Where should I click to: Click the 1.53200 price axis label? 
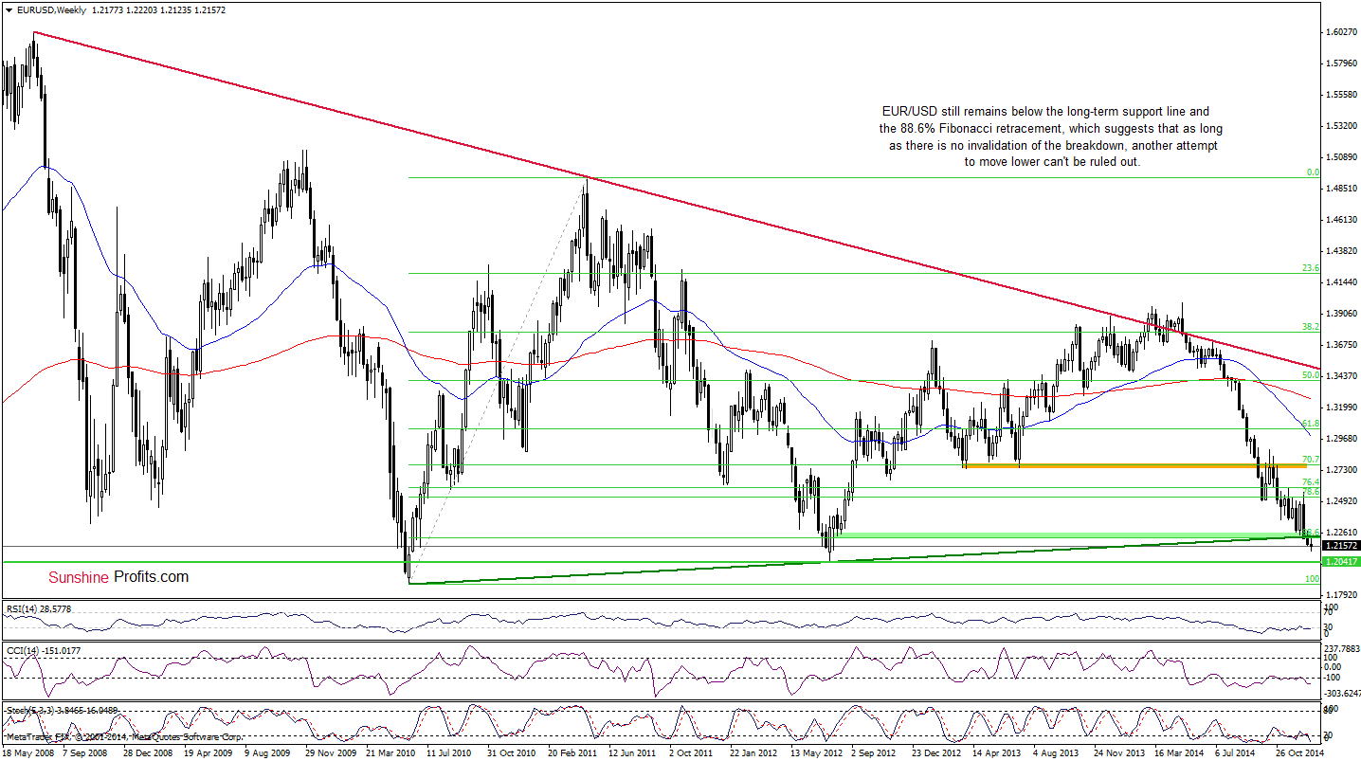point(1341,126)
